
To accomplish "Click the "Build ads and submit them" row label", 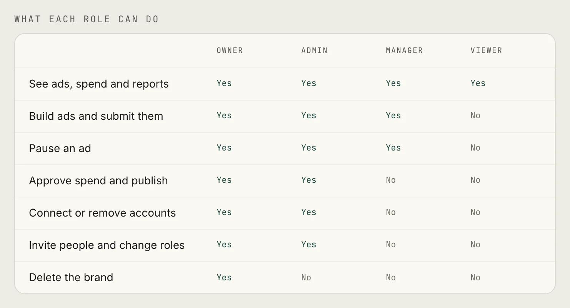I will coord(96,116).
